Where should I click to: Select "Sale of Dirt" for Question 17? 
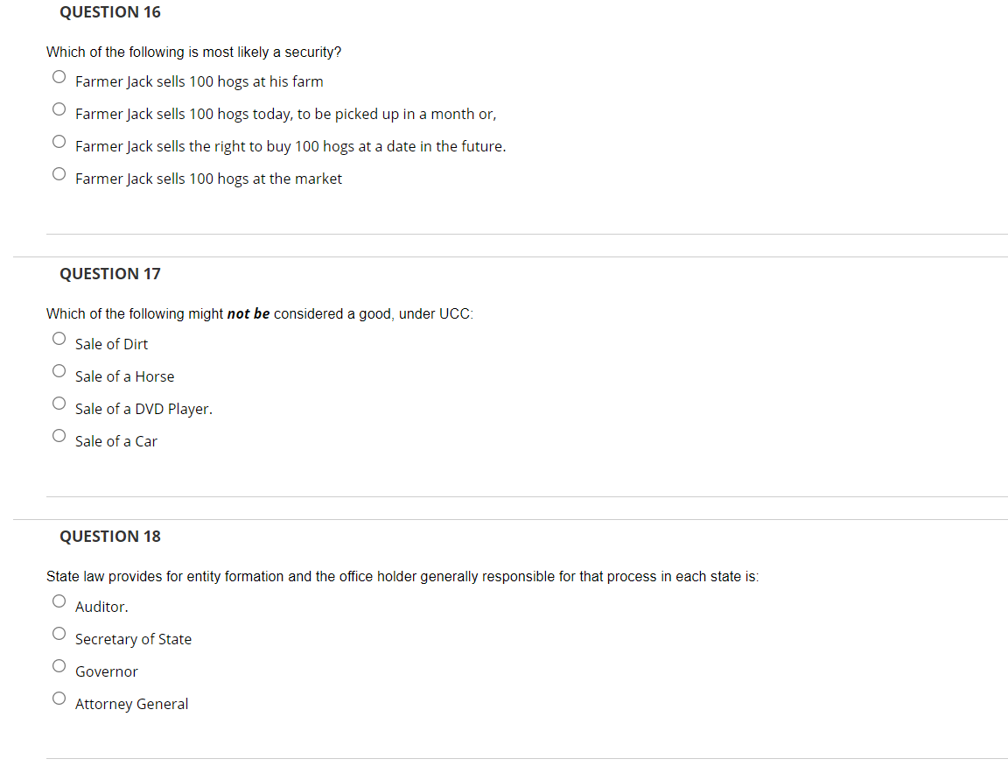pyautogui.click(x=59, y=337)
